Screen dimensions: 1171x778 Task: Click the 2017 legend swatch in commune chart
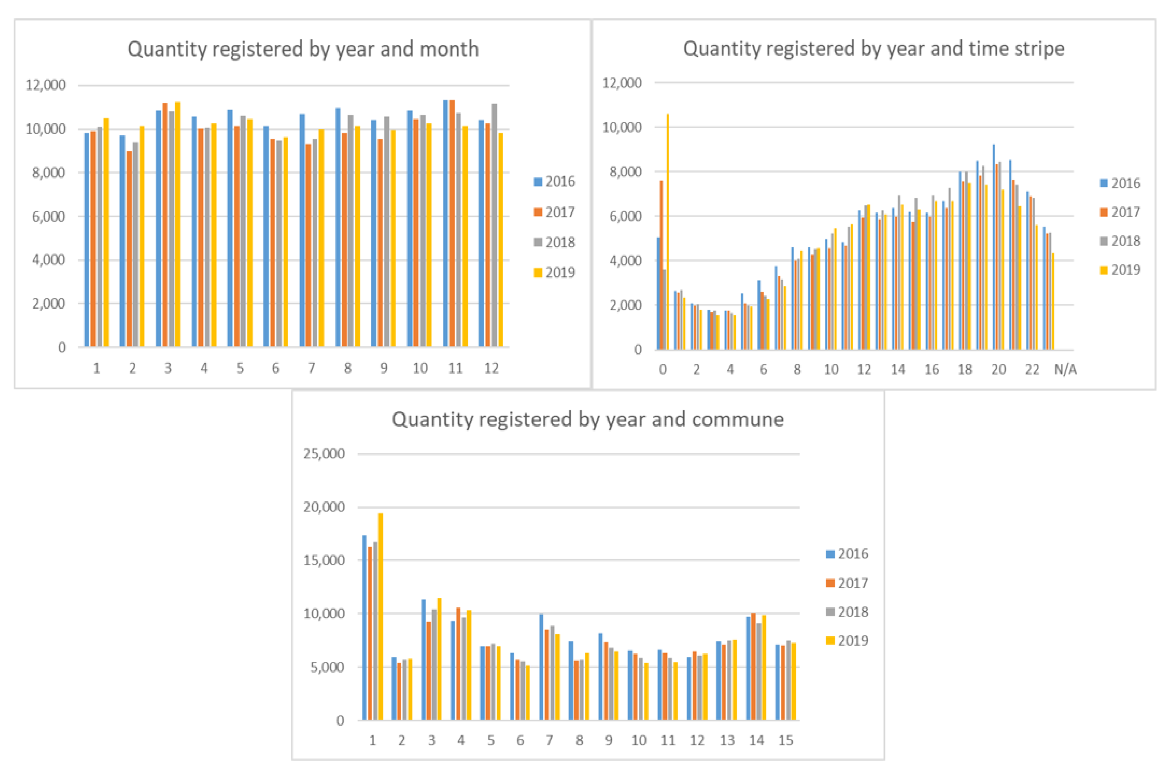coord(830,583)
